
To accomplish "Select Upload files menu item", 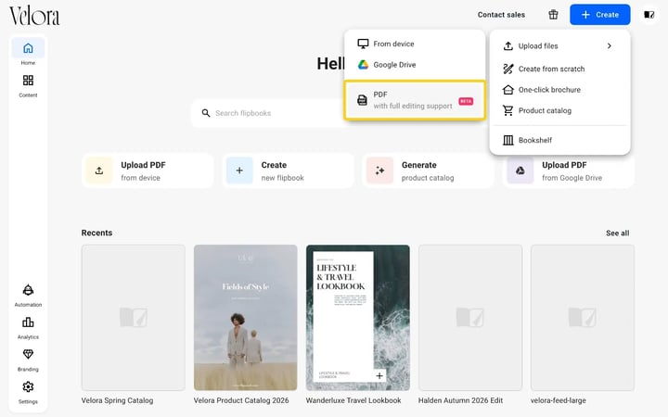I will (559, 46).
